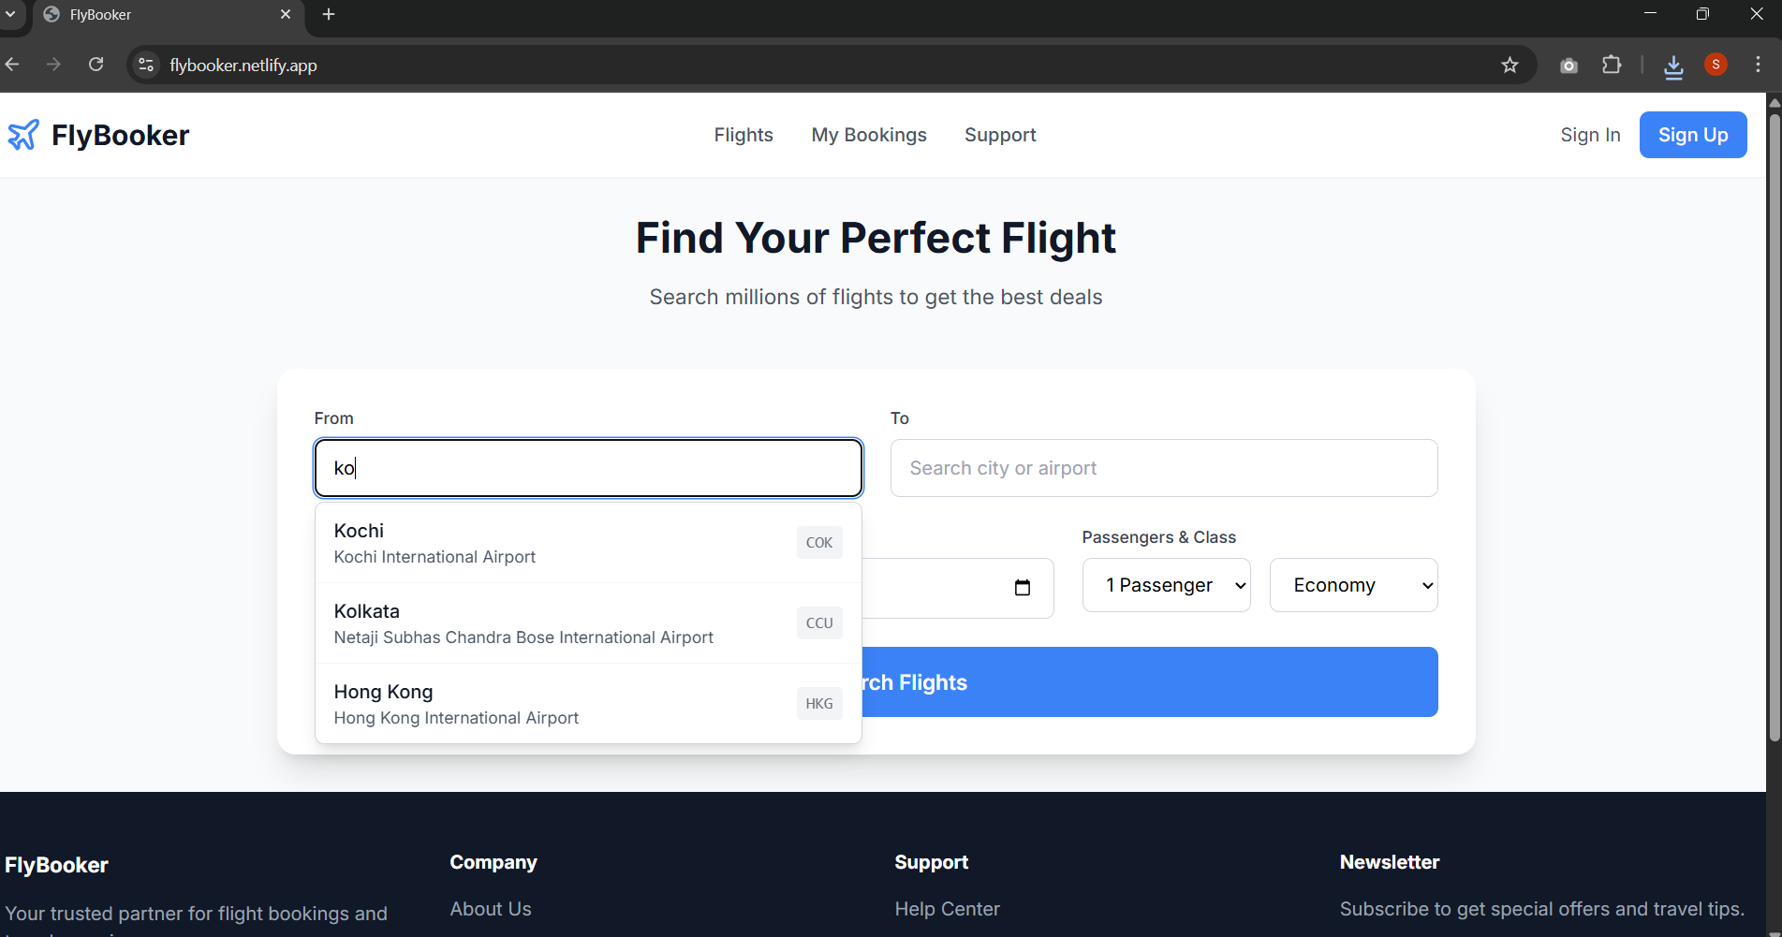Select Kochi International Airport from suggestions
This screenshot has height=937, width=1782.
[x=562, y=542]
